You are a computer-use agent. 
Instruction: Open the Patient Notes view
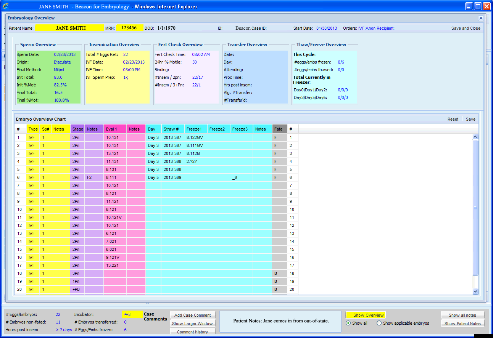click(x=462, y=323)
